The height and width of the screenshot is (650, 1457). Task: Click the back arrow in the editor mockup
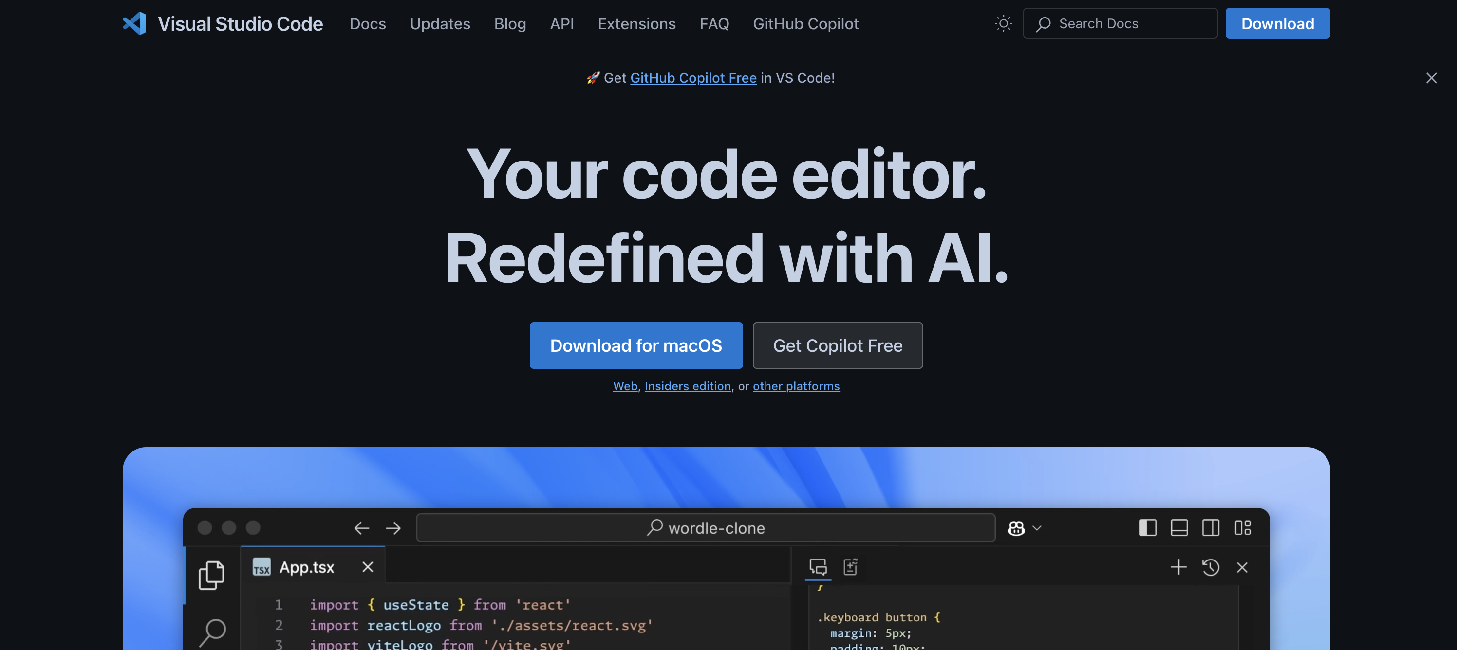[x=361, y=528]
